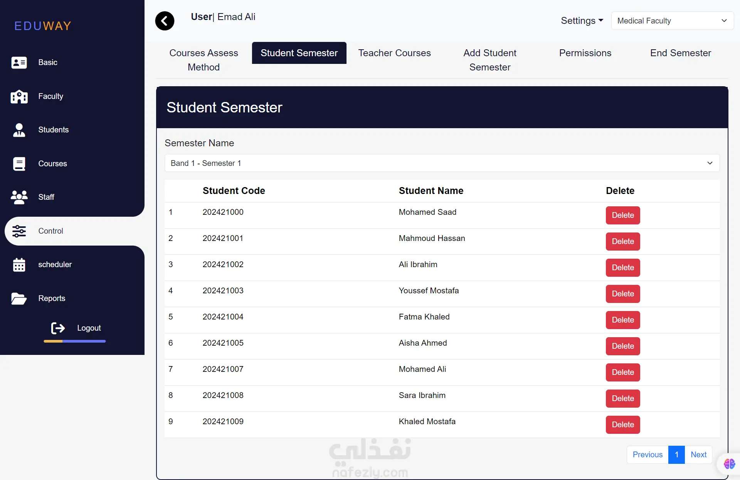Viewport: 740px width, 480px height.
Task: Click the back arrow icon
Action: pyautogui.click(x=165, y=21)
